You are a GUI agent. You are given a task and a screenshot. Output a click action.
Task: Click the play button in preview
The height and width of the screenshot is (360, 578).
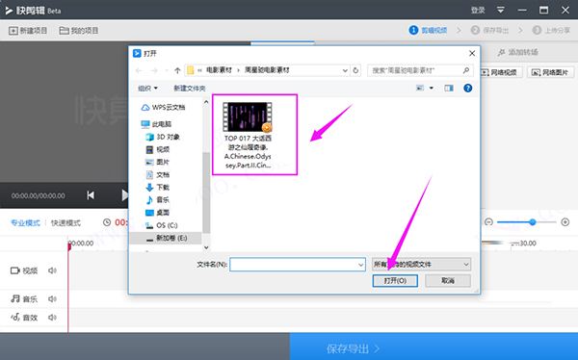click(125, 195)
